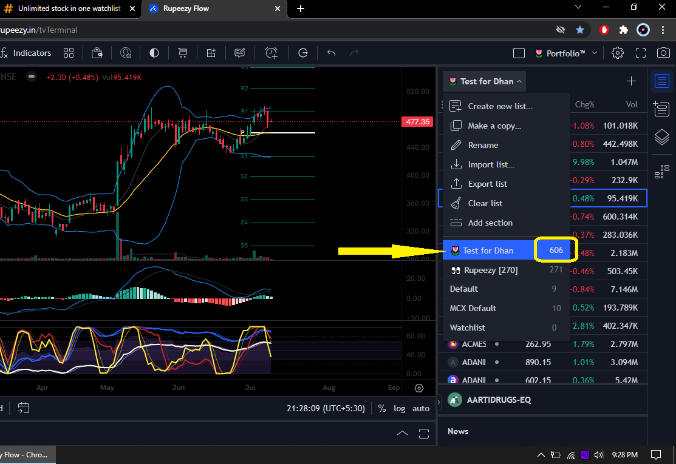Bookmark this page with the star
Viewport: 676px width, 464px height.
point(580,30)
